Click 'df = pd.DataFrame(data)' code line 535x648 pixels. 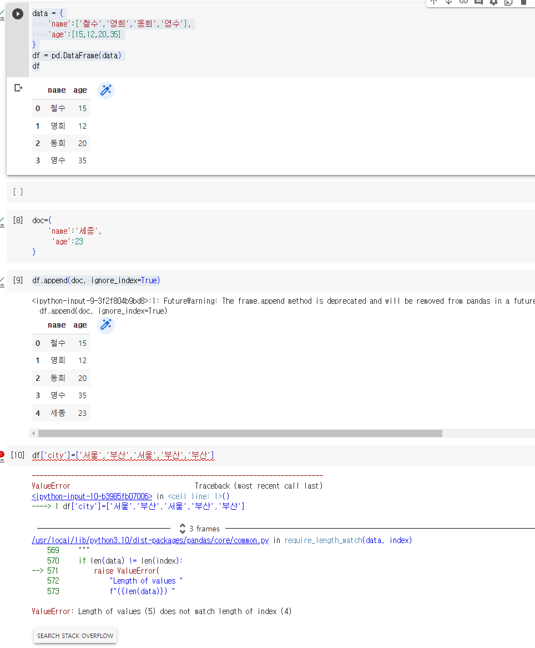coord(77,56)
